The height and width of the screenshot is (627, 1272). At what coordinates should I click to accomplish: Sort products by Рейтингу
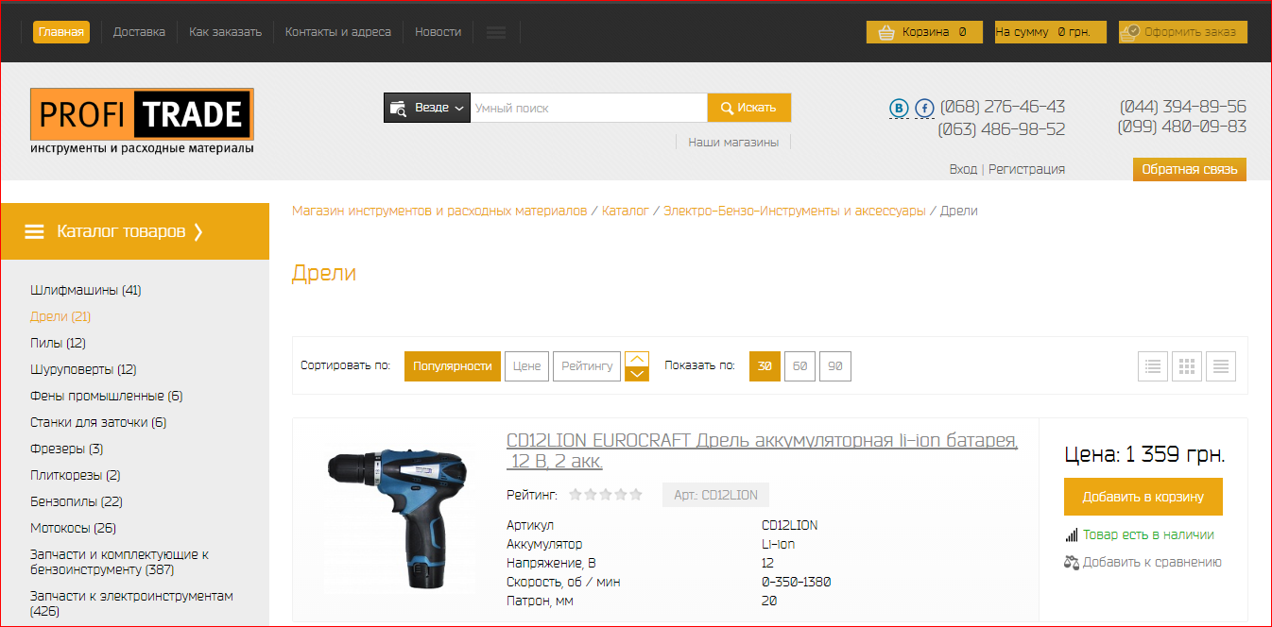(587, 366)
